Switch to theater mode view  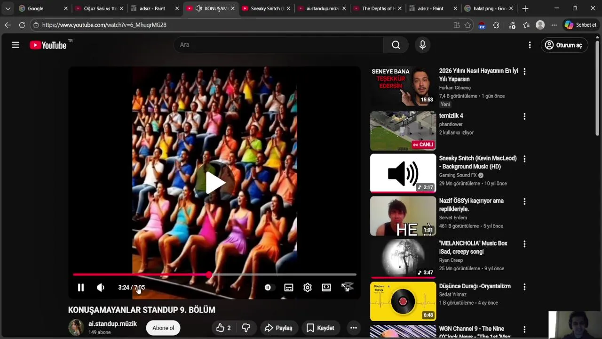pyautogui.click(x=326, y=287)
